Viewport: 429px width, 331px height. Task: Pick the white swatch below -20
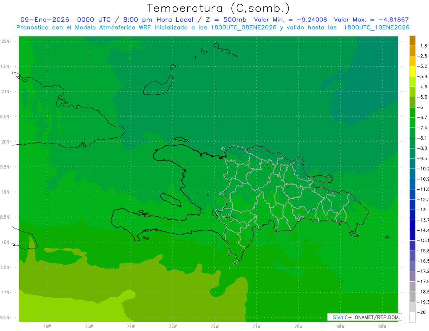click(x=412, y=317)
